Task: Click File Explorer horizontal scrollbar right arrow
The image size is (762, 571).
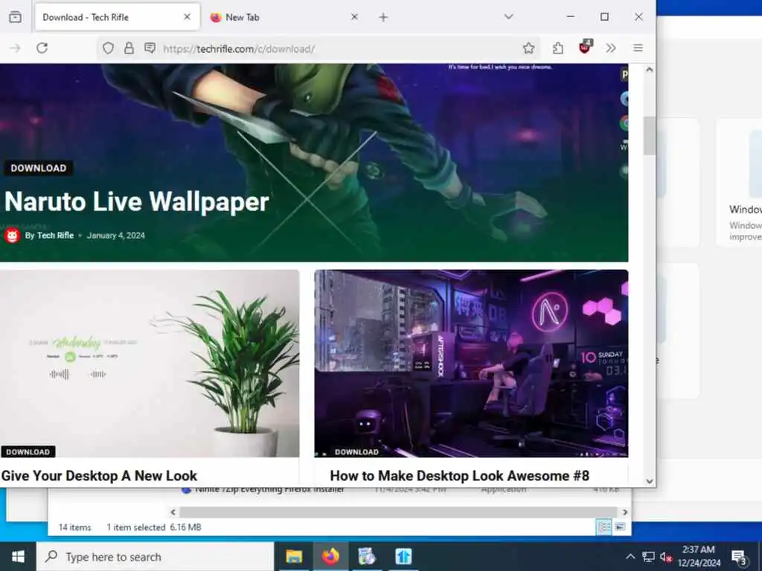Action: pos(625,512)
